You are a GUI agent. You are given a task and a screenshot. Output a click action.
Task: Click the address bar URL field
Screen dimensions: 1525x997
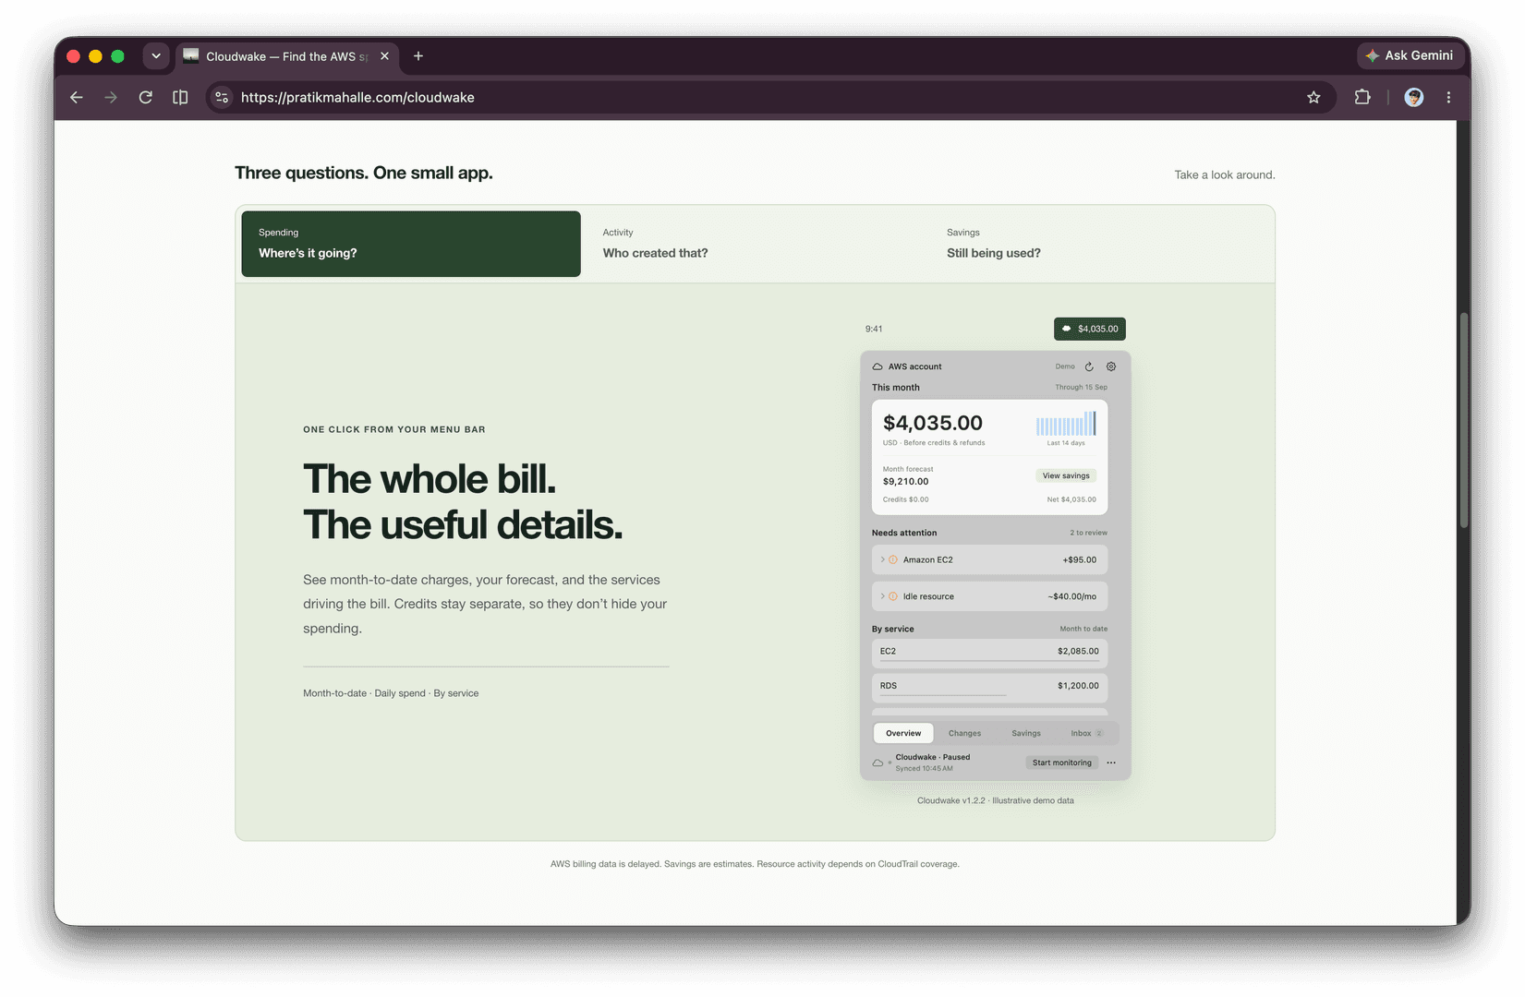(770, 97)
